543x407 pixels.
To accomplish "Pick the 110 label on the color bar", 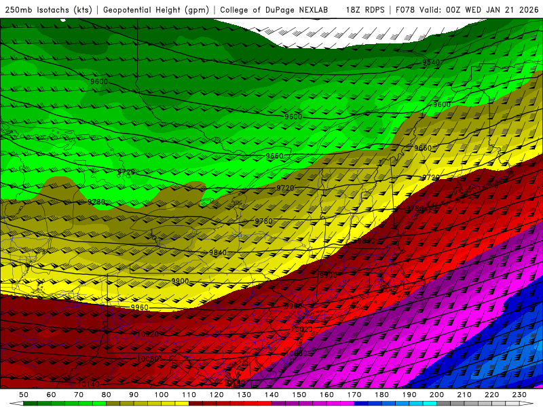I will [189, 395].
